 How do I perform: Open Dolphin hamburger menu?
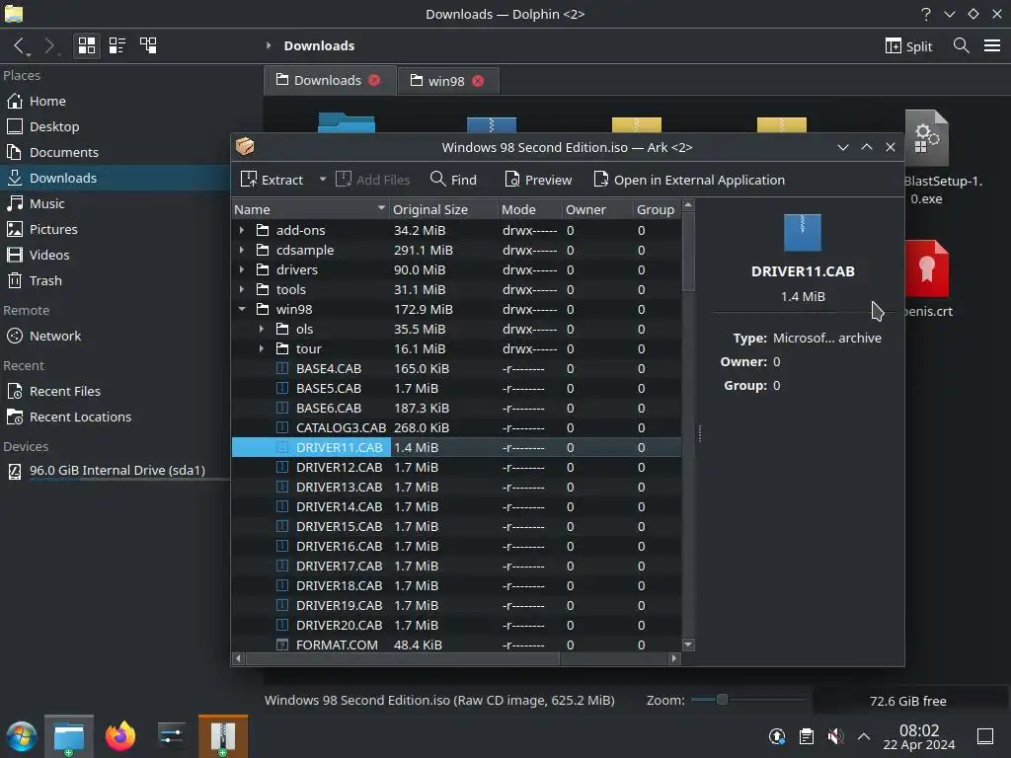coord(992,45)
